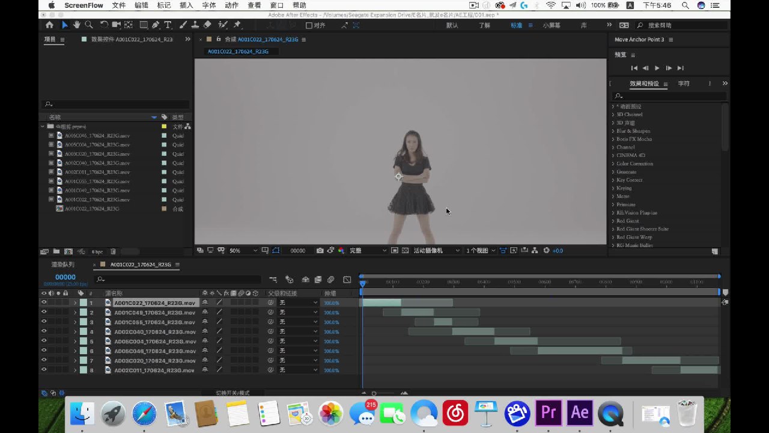
Task: Open After Effects from the Dock
Action: tap(579, 412)
